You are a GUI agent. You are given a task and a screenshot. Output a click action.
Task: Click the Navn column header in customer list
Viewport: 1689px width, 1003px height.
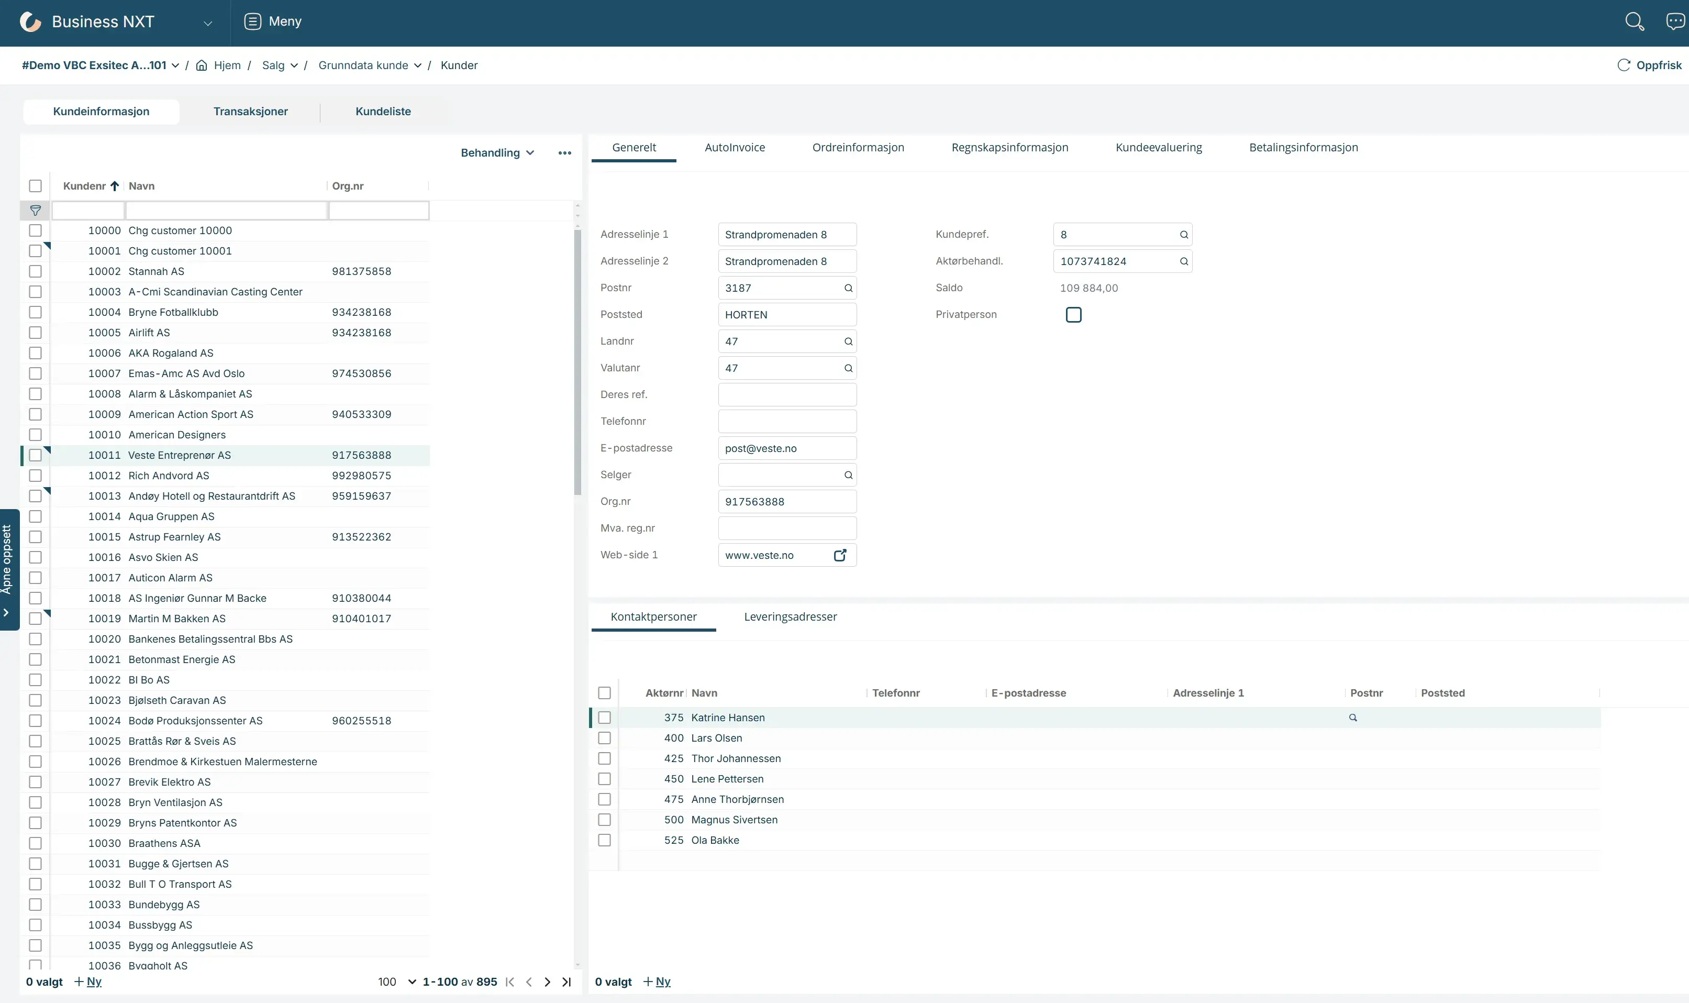point(142,186)
